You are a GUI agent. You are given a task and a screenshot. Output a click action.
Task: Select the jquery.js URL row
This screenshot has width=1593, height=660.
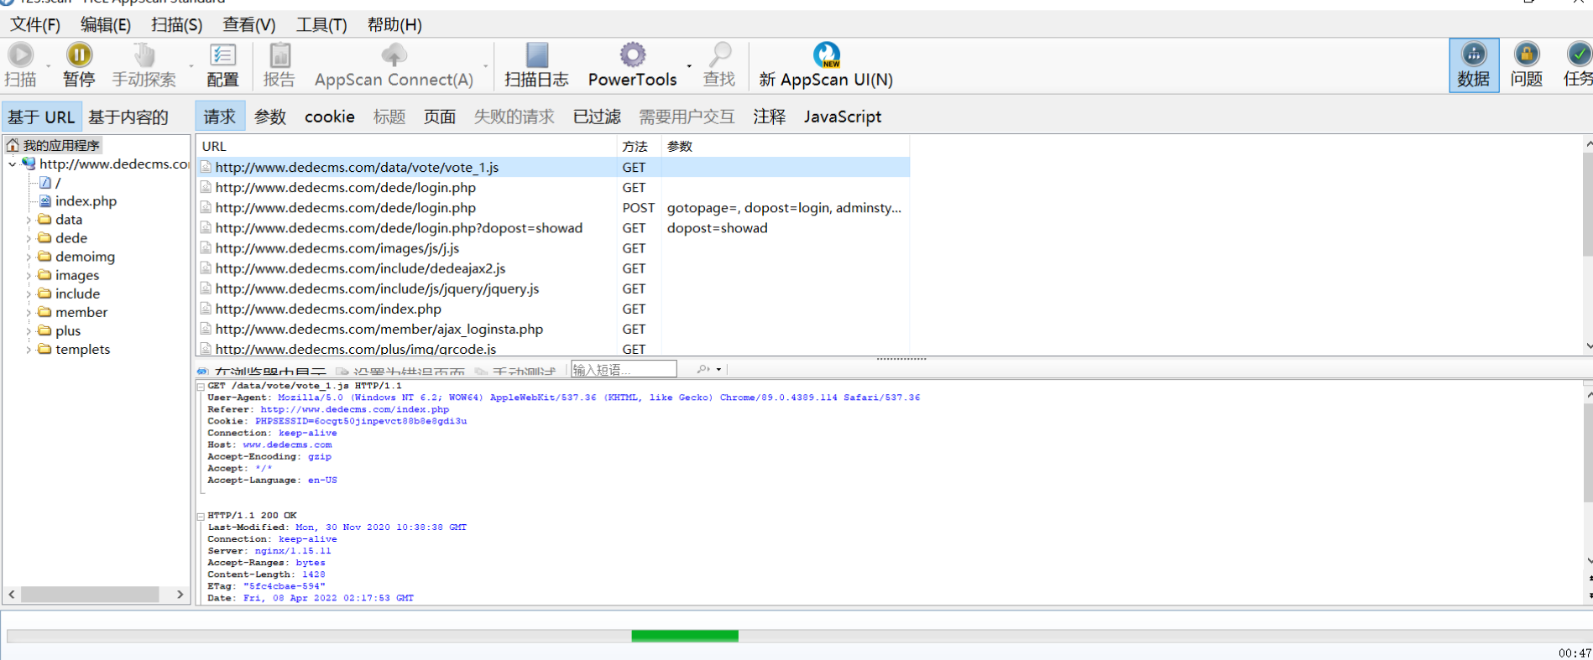tap(553, 288)
